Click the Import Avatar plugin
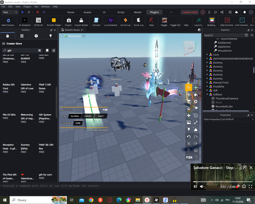Image resolution: width=255 pixels, height=204 pixels. [x=81, y=22]
